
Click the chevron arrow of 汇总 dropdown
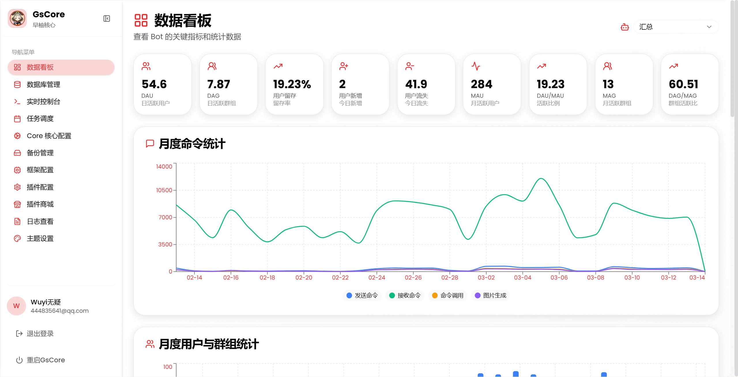click(709, 27)
